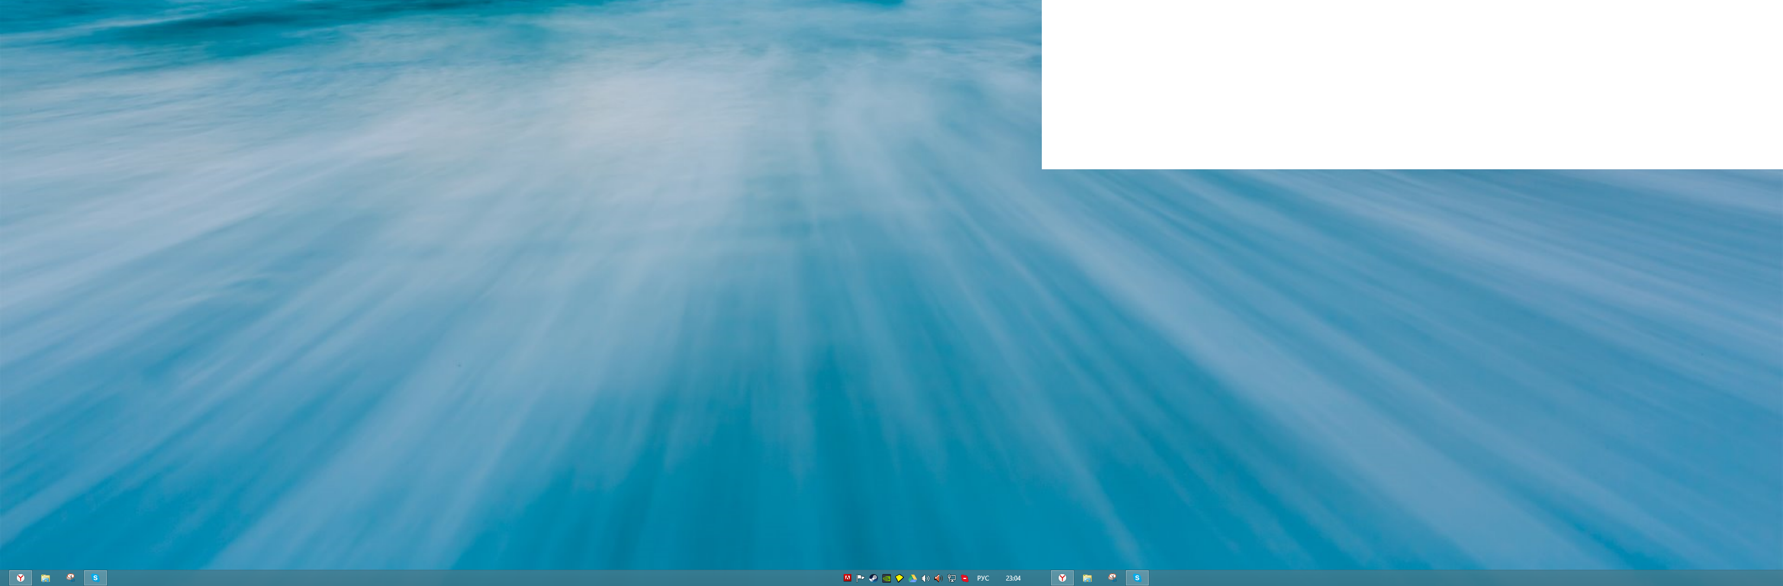
Task: Launch Snipping Tool on the primary monitor taskbar
Action: point(71,578)
